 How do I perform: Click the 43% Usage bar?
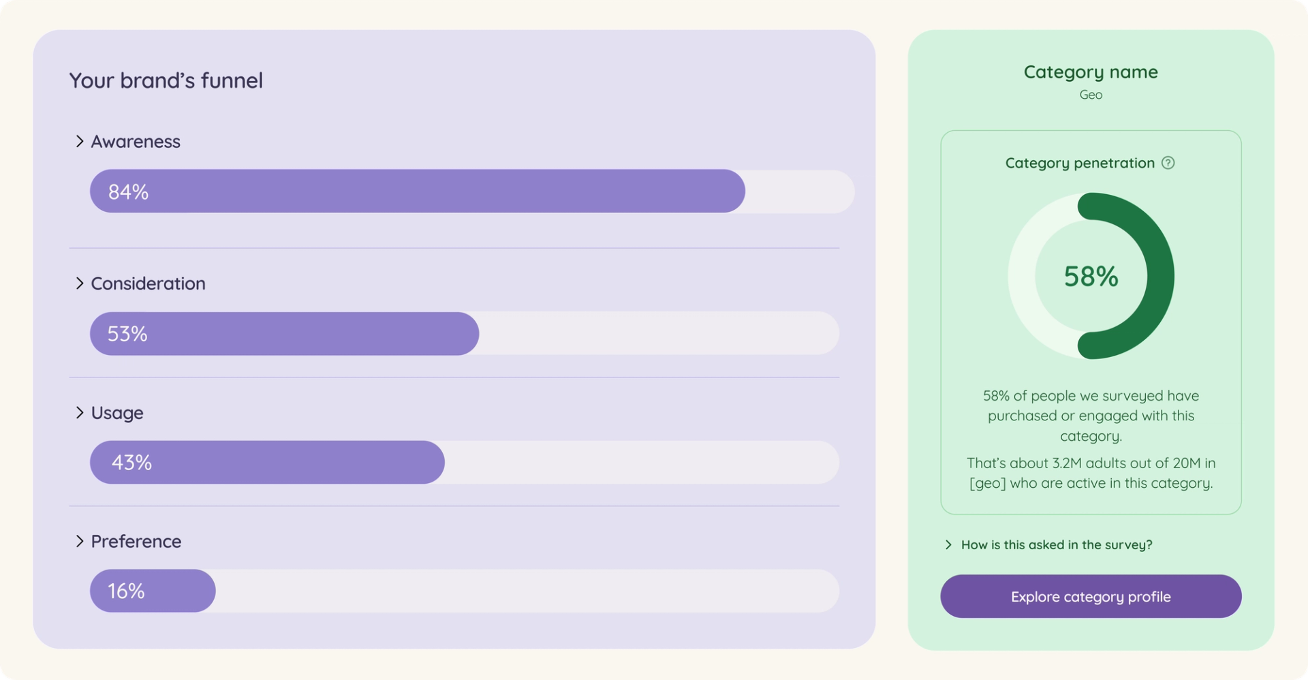[465, 463]
